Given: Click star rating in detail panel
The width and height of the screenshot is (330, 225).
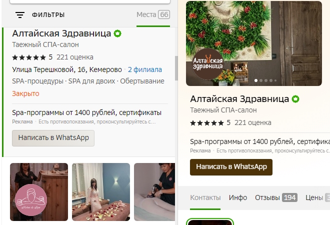Looking at the screenshot, I should pos(207,122).
